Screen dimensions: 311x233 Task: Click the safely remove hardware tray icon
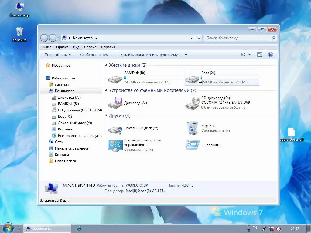click(x=264, y=229)
